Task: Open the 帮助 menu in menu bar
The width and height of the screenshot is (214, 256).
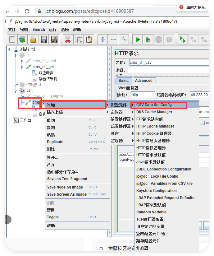Action: [77, 30]
